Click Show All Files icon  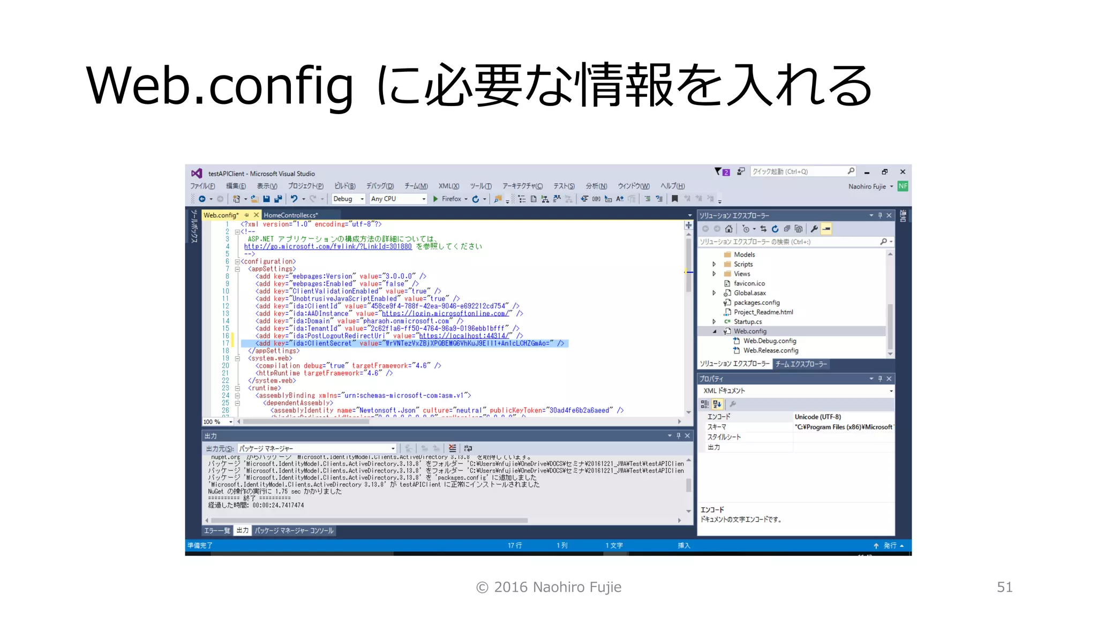[799, 229]
